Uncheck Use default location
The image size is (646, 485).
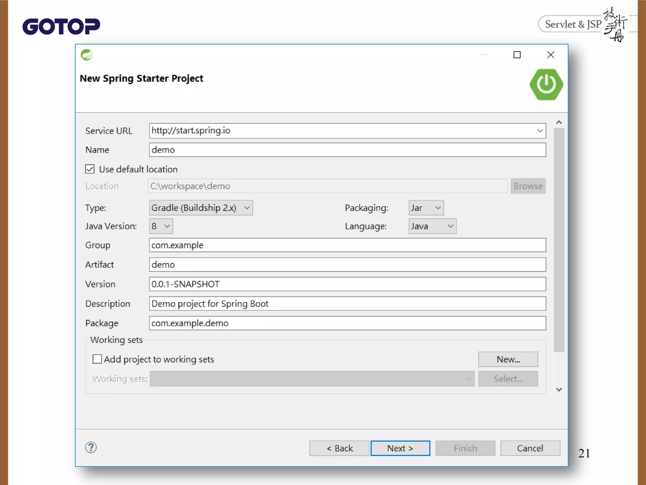coord(90,169)
